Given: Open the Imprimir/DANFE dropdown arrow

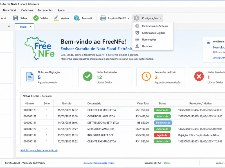Looking at the screenshot, I should 129,18.
